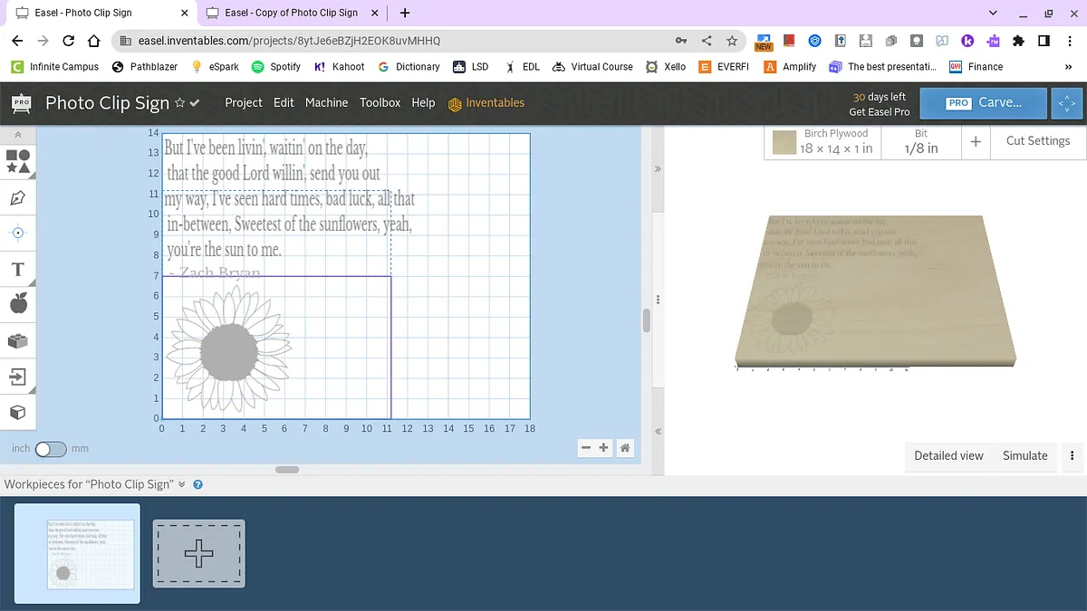The height and width of the screenshot is (611, 1087).
Task: Toggle units between inch and mm
Action: click(x=51, y=449)
